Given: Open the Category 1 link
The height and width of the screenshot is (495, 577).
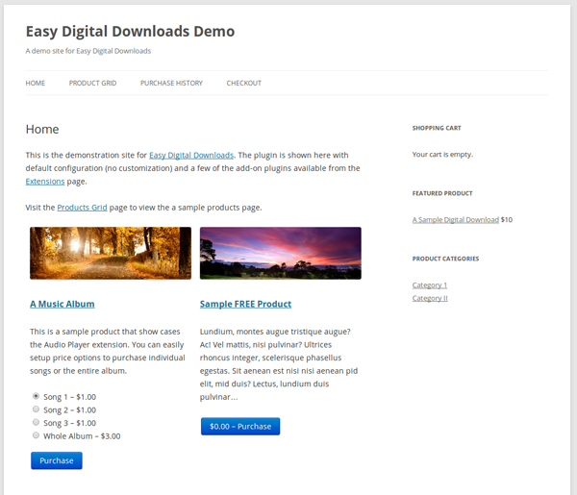Looking at the screenshot, I should [430, 285].
